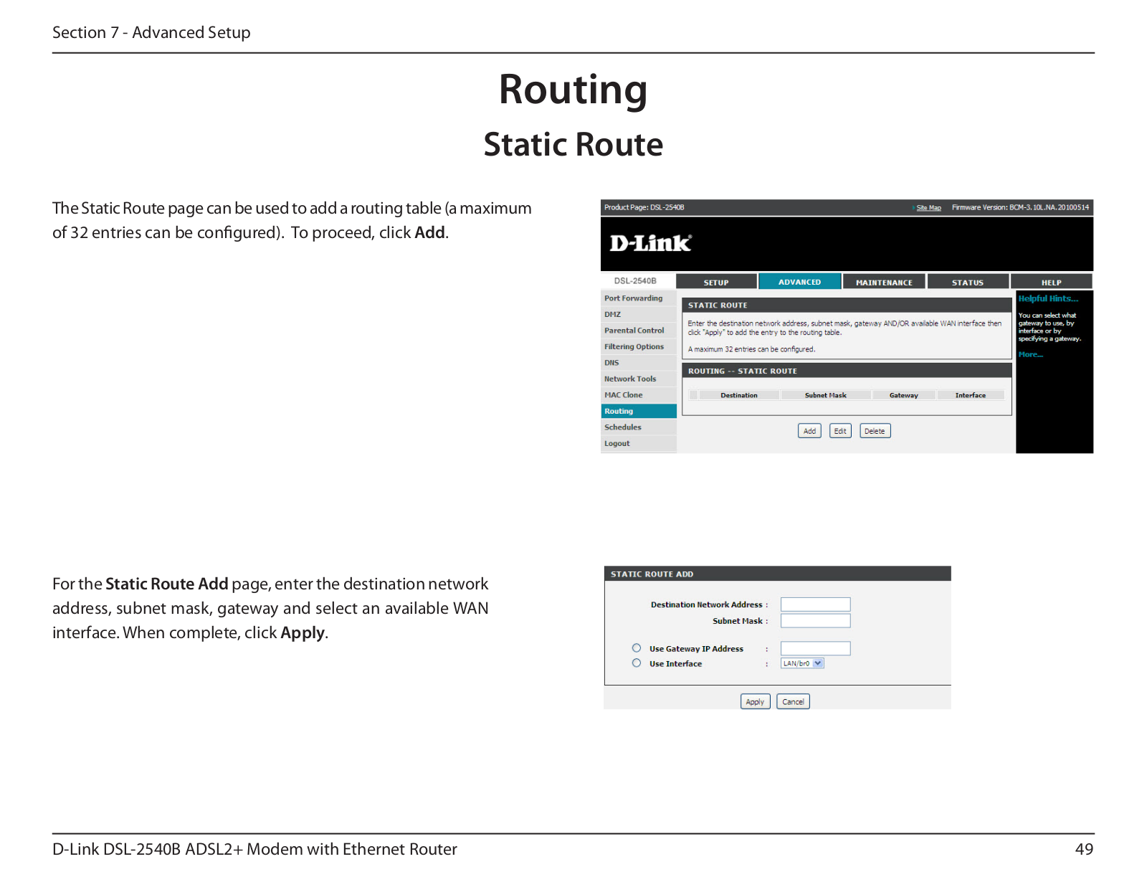
Task: Click the Edit button under the routing table
Action: coord(840,431)
